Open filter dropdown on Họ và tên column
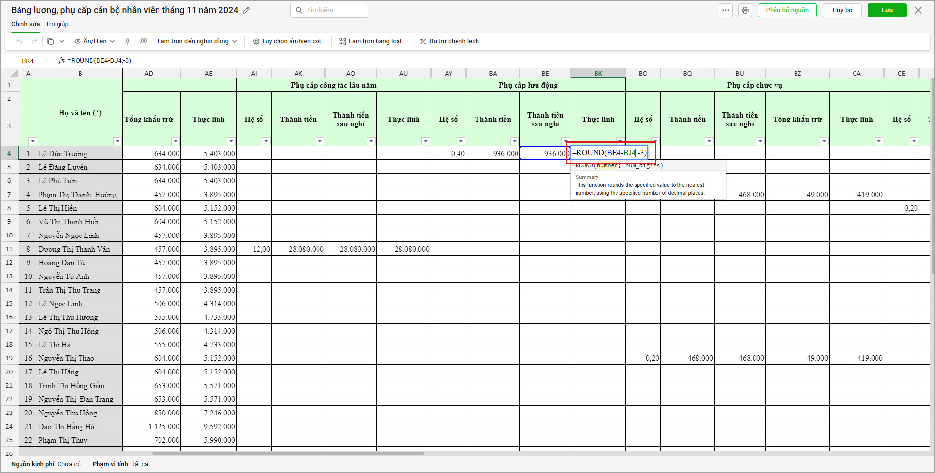 click(x=117, y=141)
